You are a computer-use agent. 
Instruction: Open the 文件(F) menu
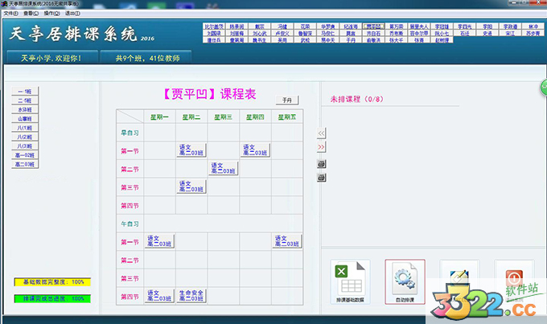pyautogui.click(x=10, y=13)
